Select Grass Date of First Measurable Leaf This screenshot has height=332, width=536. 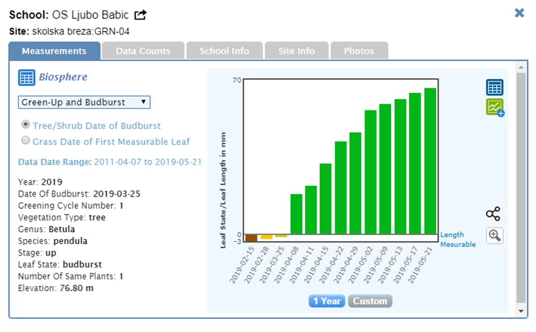(x=26, y=141)
